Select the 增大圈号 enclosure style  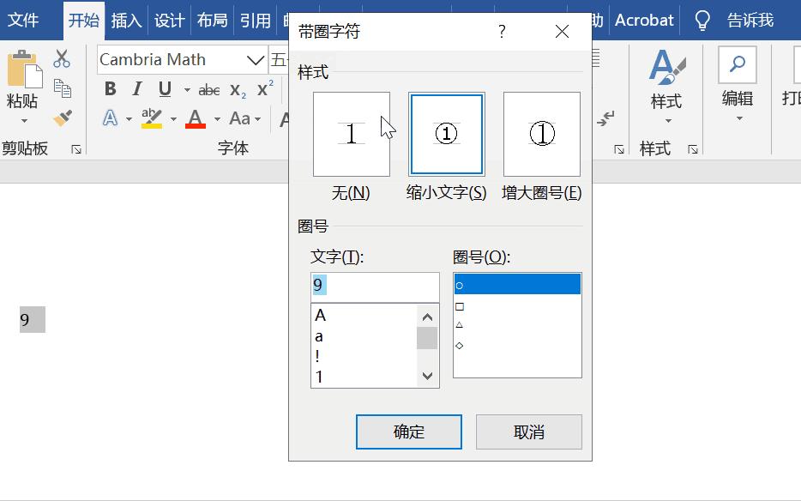tap(541, 134)
